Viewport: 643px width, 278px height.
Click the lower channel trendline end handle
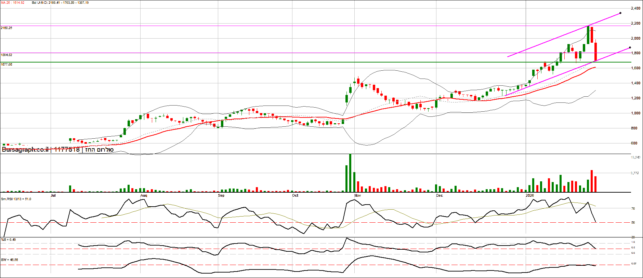630,48
